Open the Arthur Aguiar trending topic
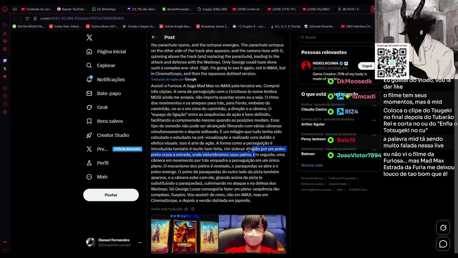The width and height of the screenshot is (458, 258). [x=313, y=124]
